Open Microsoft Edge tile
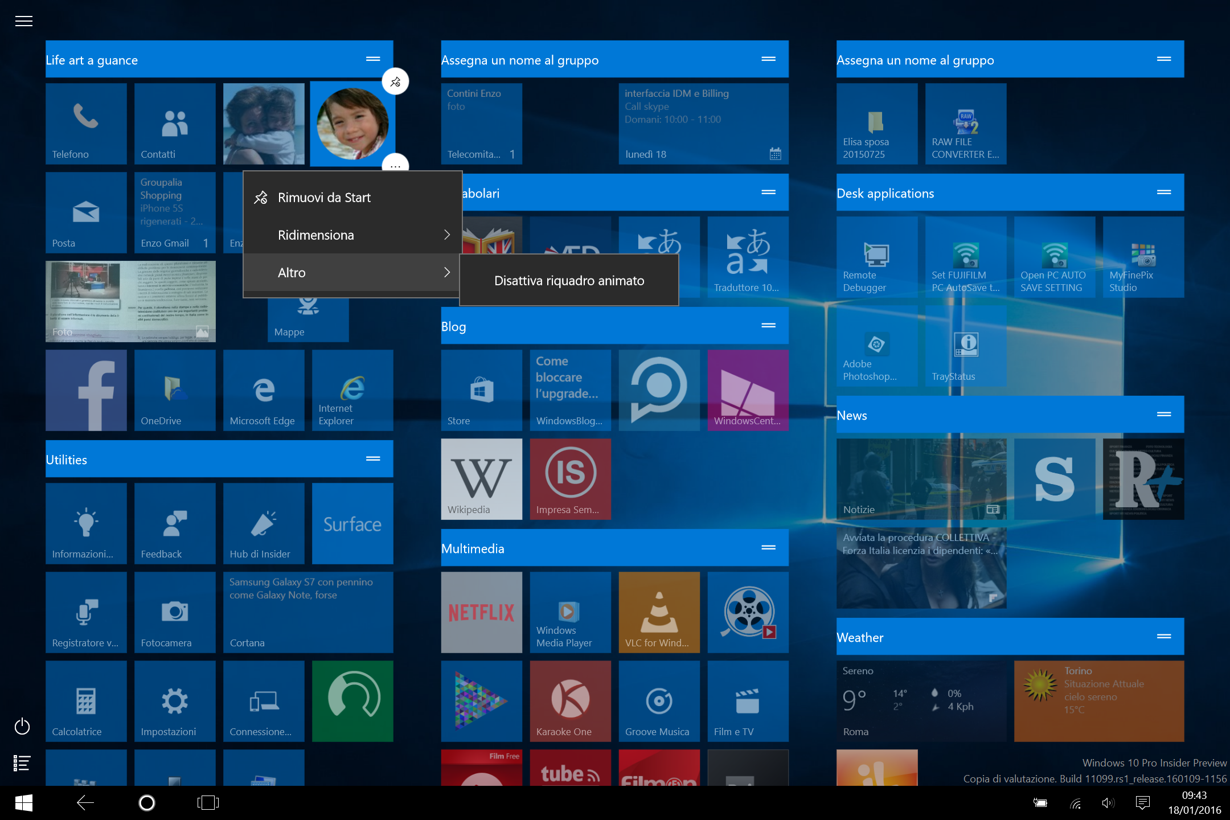The height and width of the screenshot is (820, 1230). 264,390
